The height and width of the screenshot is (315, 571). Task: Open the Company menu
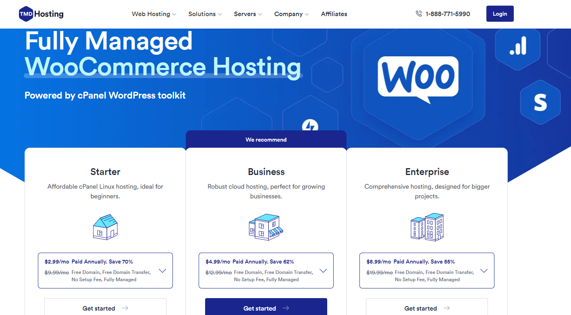[x=292, y=14]
